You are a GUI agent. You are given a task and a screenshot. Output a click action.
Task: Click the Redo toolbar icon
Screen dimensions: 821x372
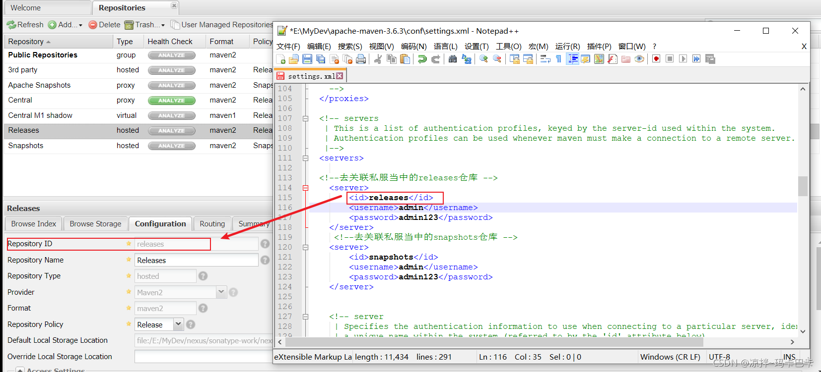tap(435, 59)
